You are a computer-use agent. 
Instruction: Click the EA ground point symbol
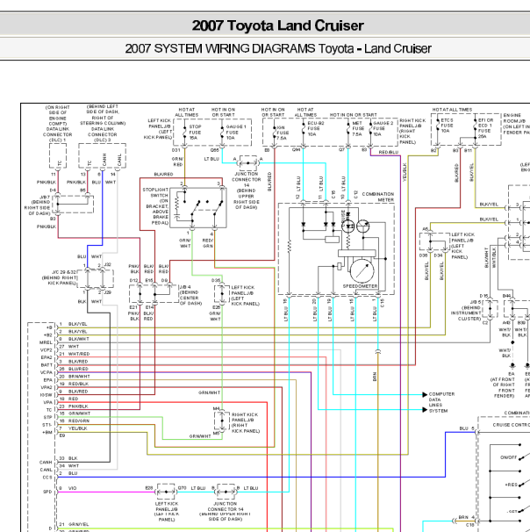pyautogui.click(x=512, y=366)
